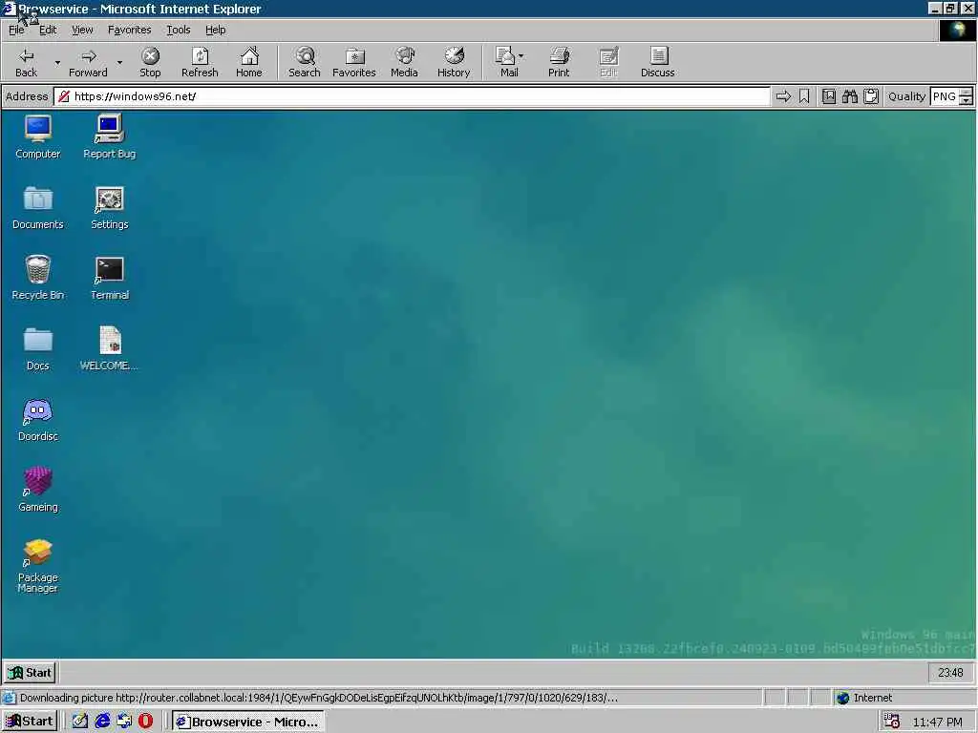The height and width of the screenshot is (733, 978).
Task: Click the Forward toolbar button
Action: click(88, 62)
